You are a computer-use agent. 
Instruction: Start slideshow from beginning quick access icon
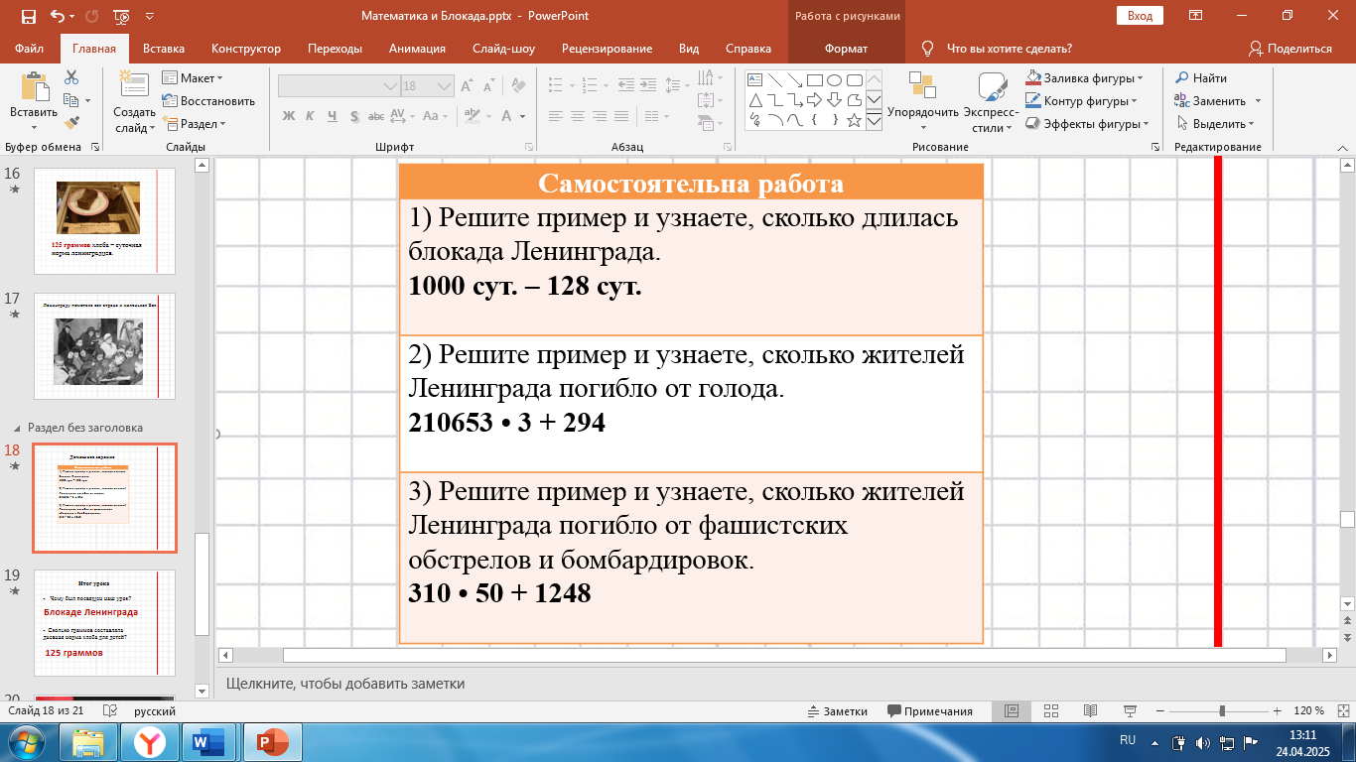point(121,16)
